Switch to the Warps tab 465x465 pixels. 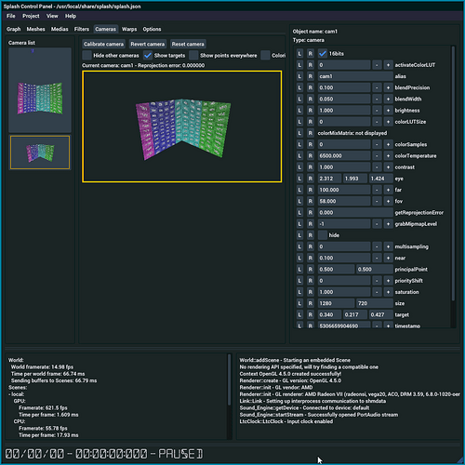point(129,29)
